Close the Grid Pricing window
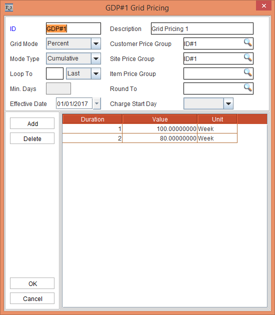Screen dimensions: 275x315 pos(264,5)
